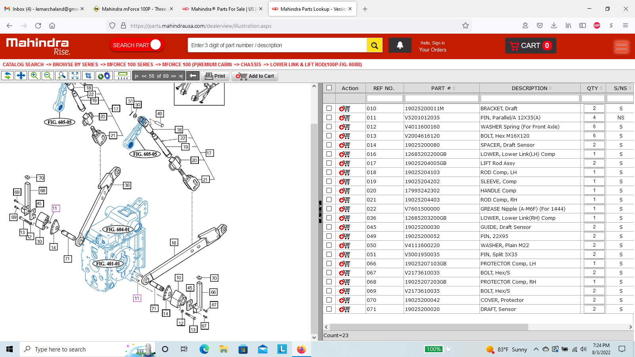Image resolution: width=635 pixels, height=357 pixels.
Task: Check the box for BRACKET, Draft row
Action: [x=329, y=108]
